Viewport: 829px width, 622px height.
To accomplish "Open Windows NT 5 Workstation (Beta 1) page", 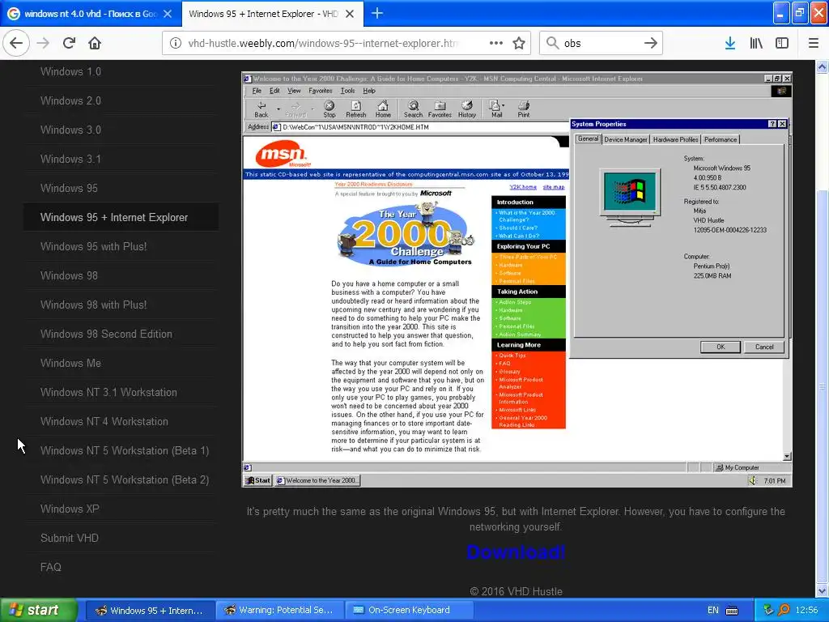I will (125, 450).
